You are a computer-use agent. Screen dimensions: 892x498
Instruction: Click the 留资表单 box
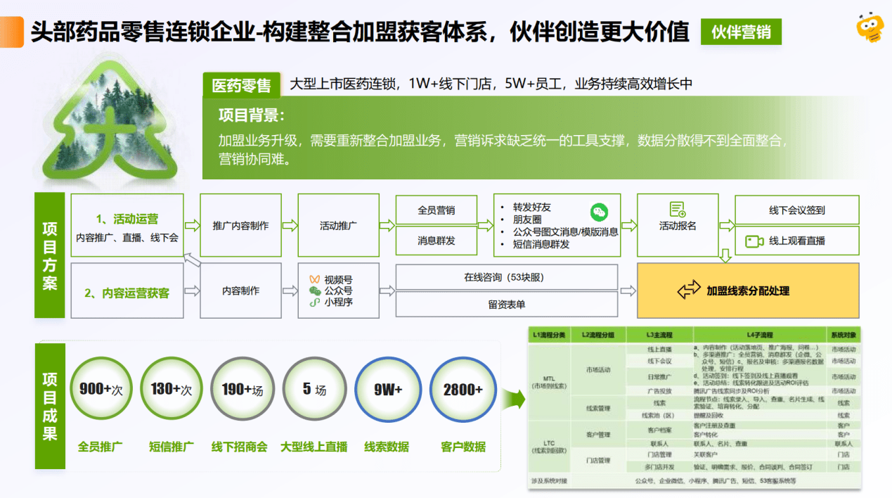pyautogui.click(x=506, y=304)
